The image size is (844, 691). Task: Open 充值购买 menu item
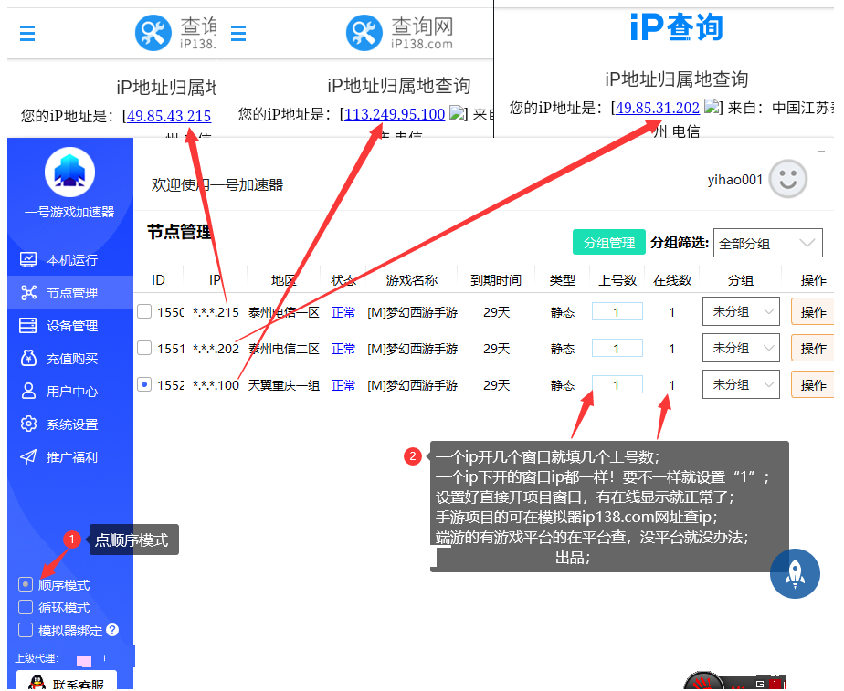pos(70,358)
